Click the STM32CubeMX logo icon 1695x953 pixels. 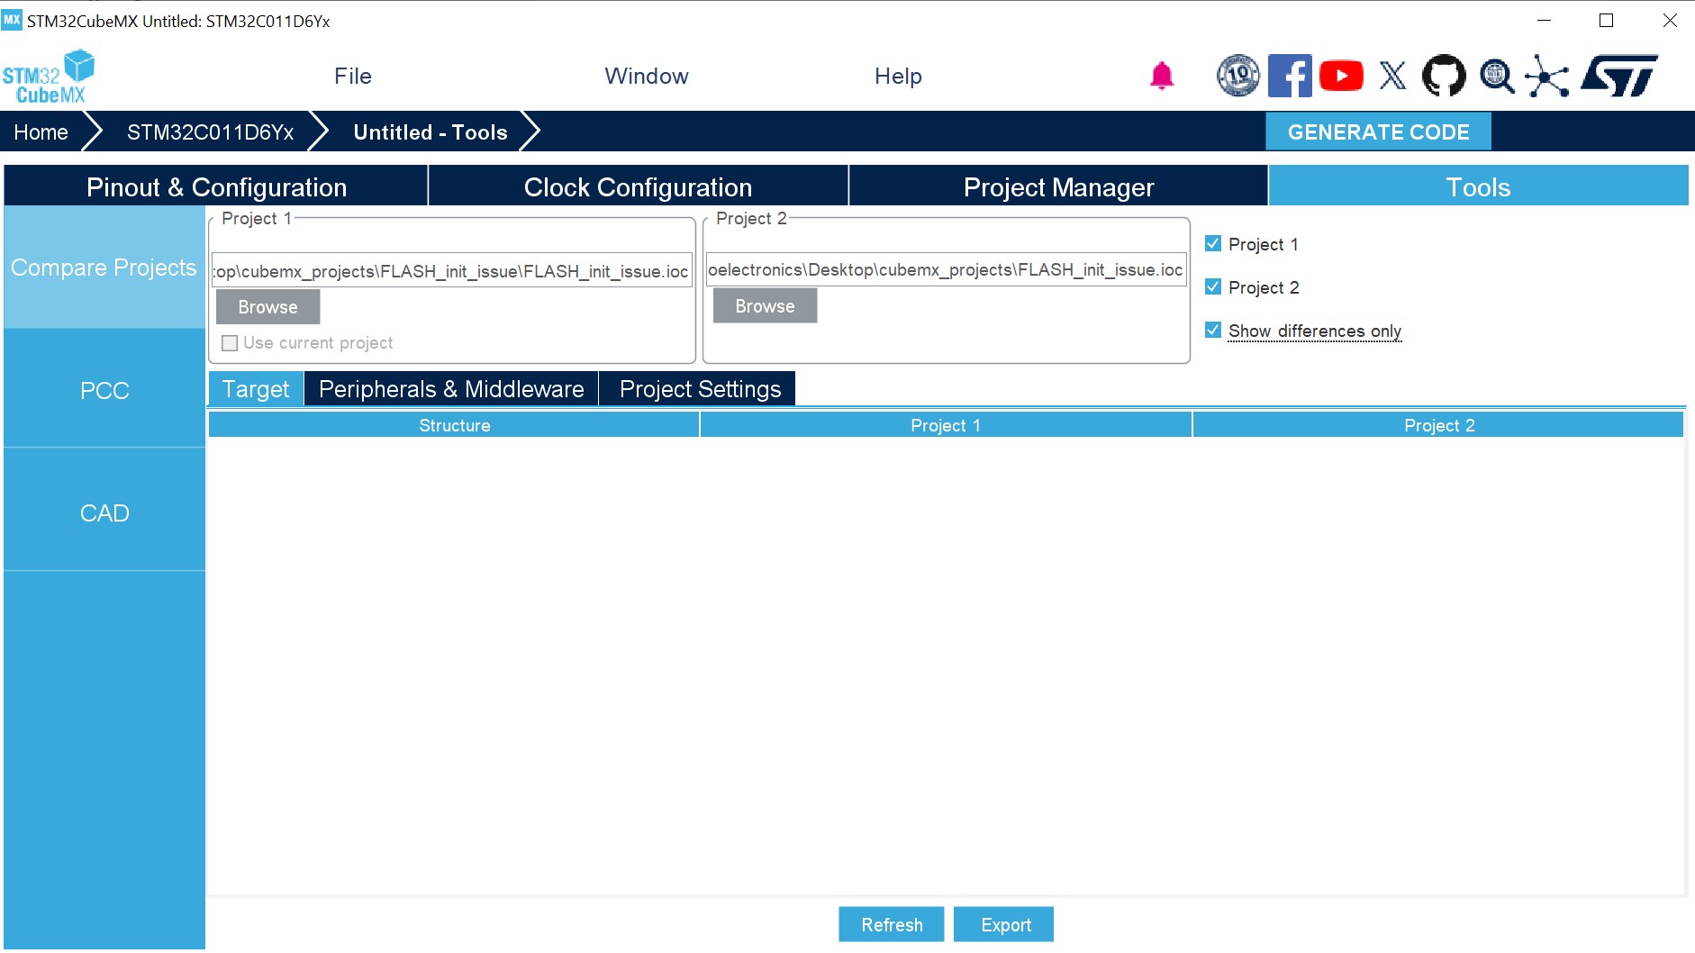pyautogui.click(x=49, y=77)
